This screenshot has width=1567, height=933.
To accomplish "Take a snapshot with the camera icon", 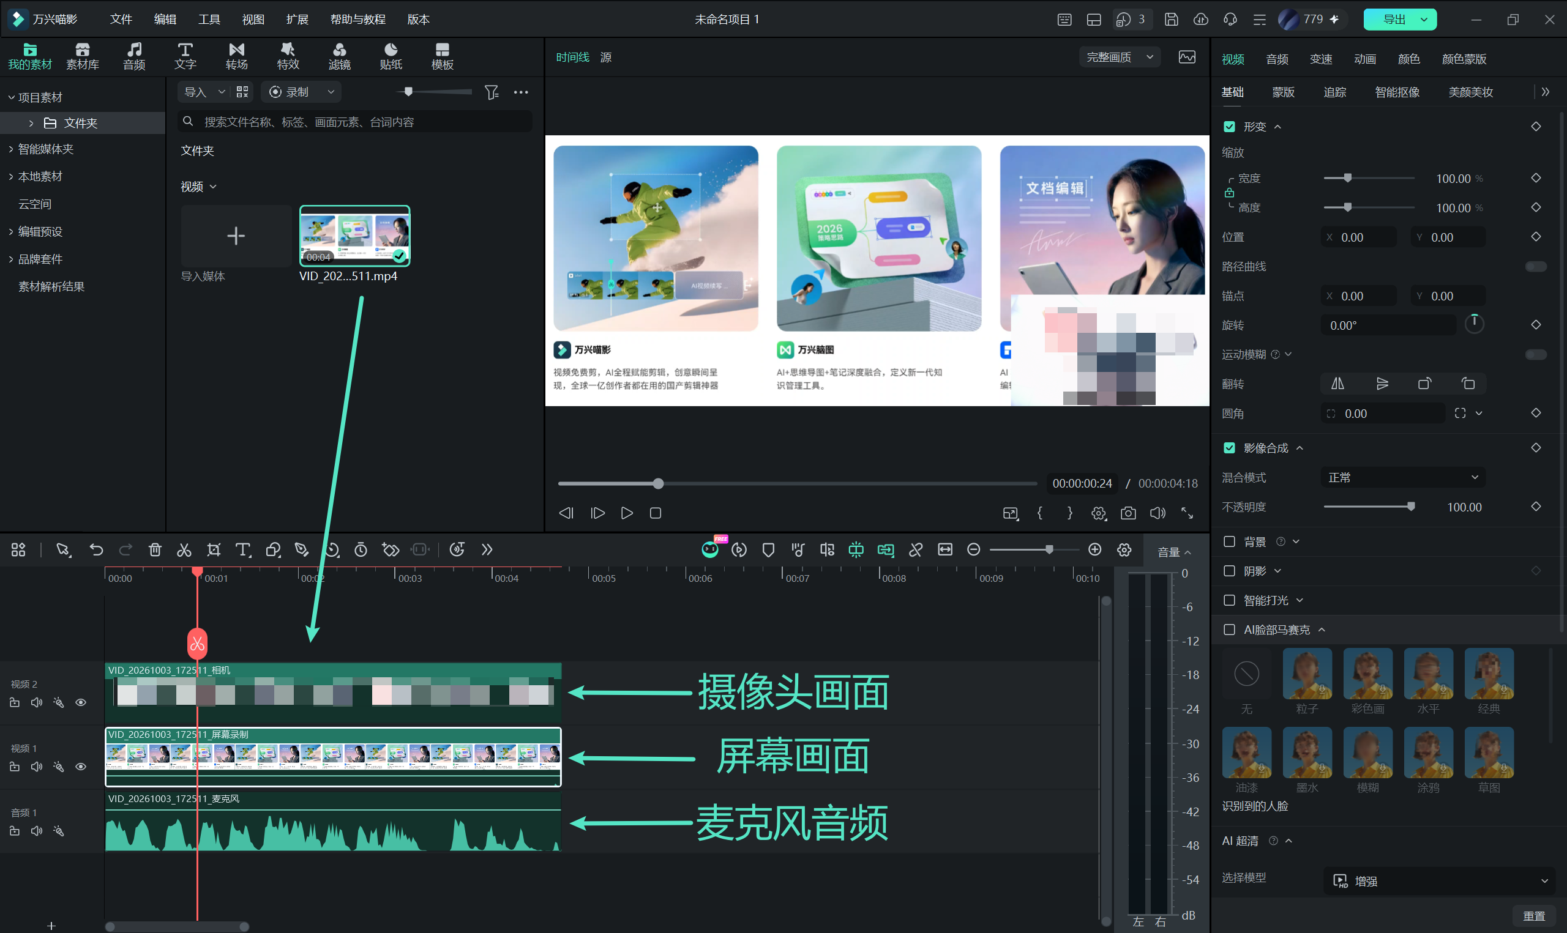I will click(1128, 513).
